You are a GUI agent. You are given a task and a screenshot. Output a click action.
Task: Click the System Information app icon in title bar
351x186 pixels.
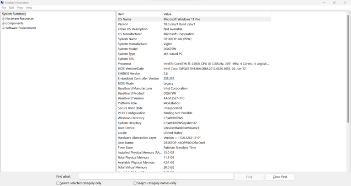3,3
